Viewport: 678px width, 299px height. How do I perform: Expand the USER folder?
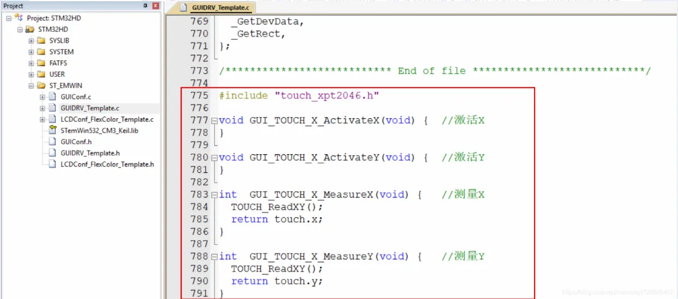click(31, 74)
